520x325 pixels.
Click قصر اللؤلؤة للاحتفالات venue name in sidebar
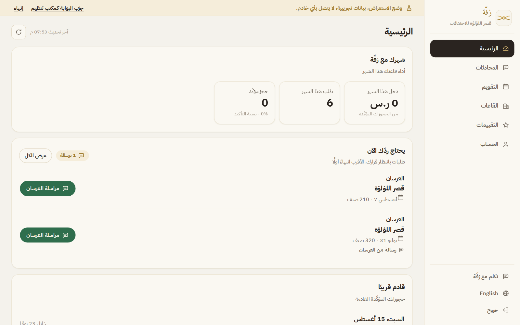point(470,23)
